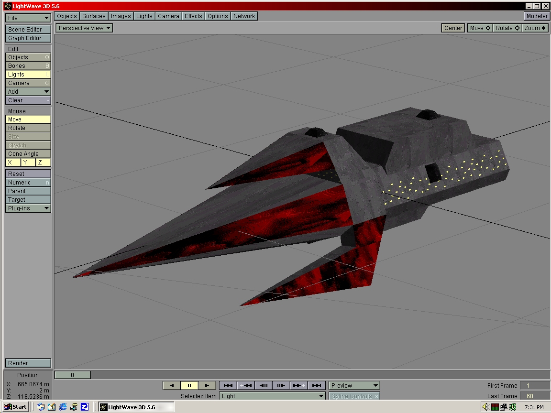
Task: Jump to last frame button
Action: coord(317,385)
